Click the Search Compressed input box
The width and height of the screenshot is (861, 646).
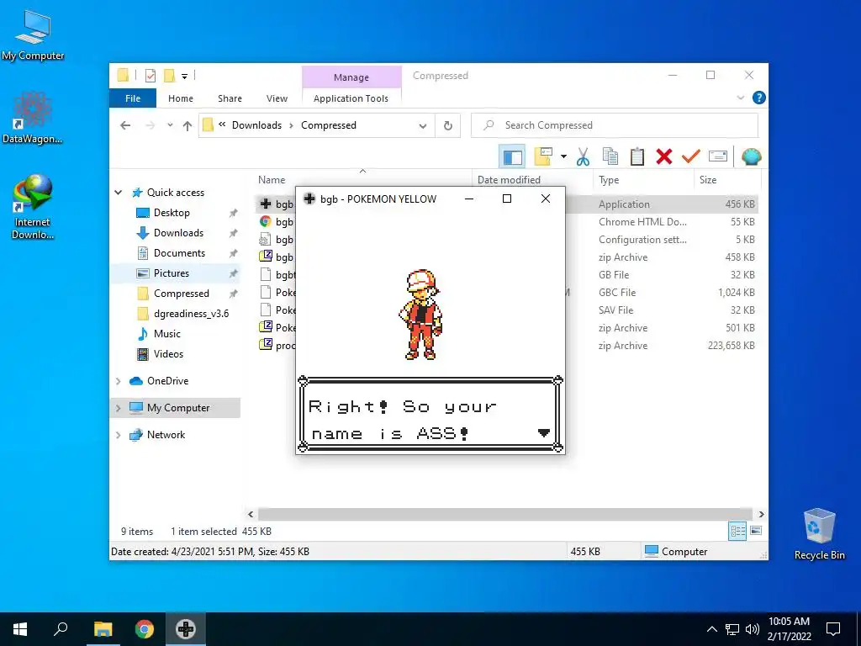pos(615,126)
